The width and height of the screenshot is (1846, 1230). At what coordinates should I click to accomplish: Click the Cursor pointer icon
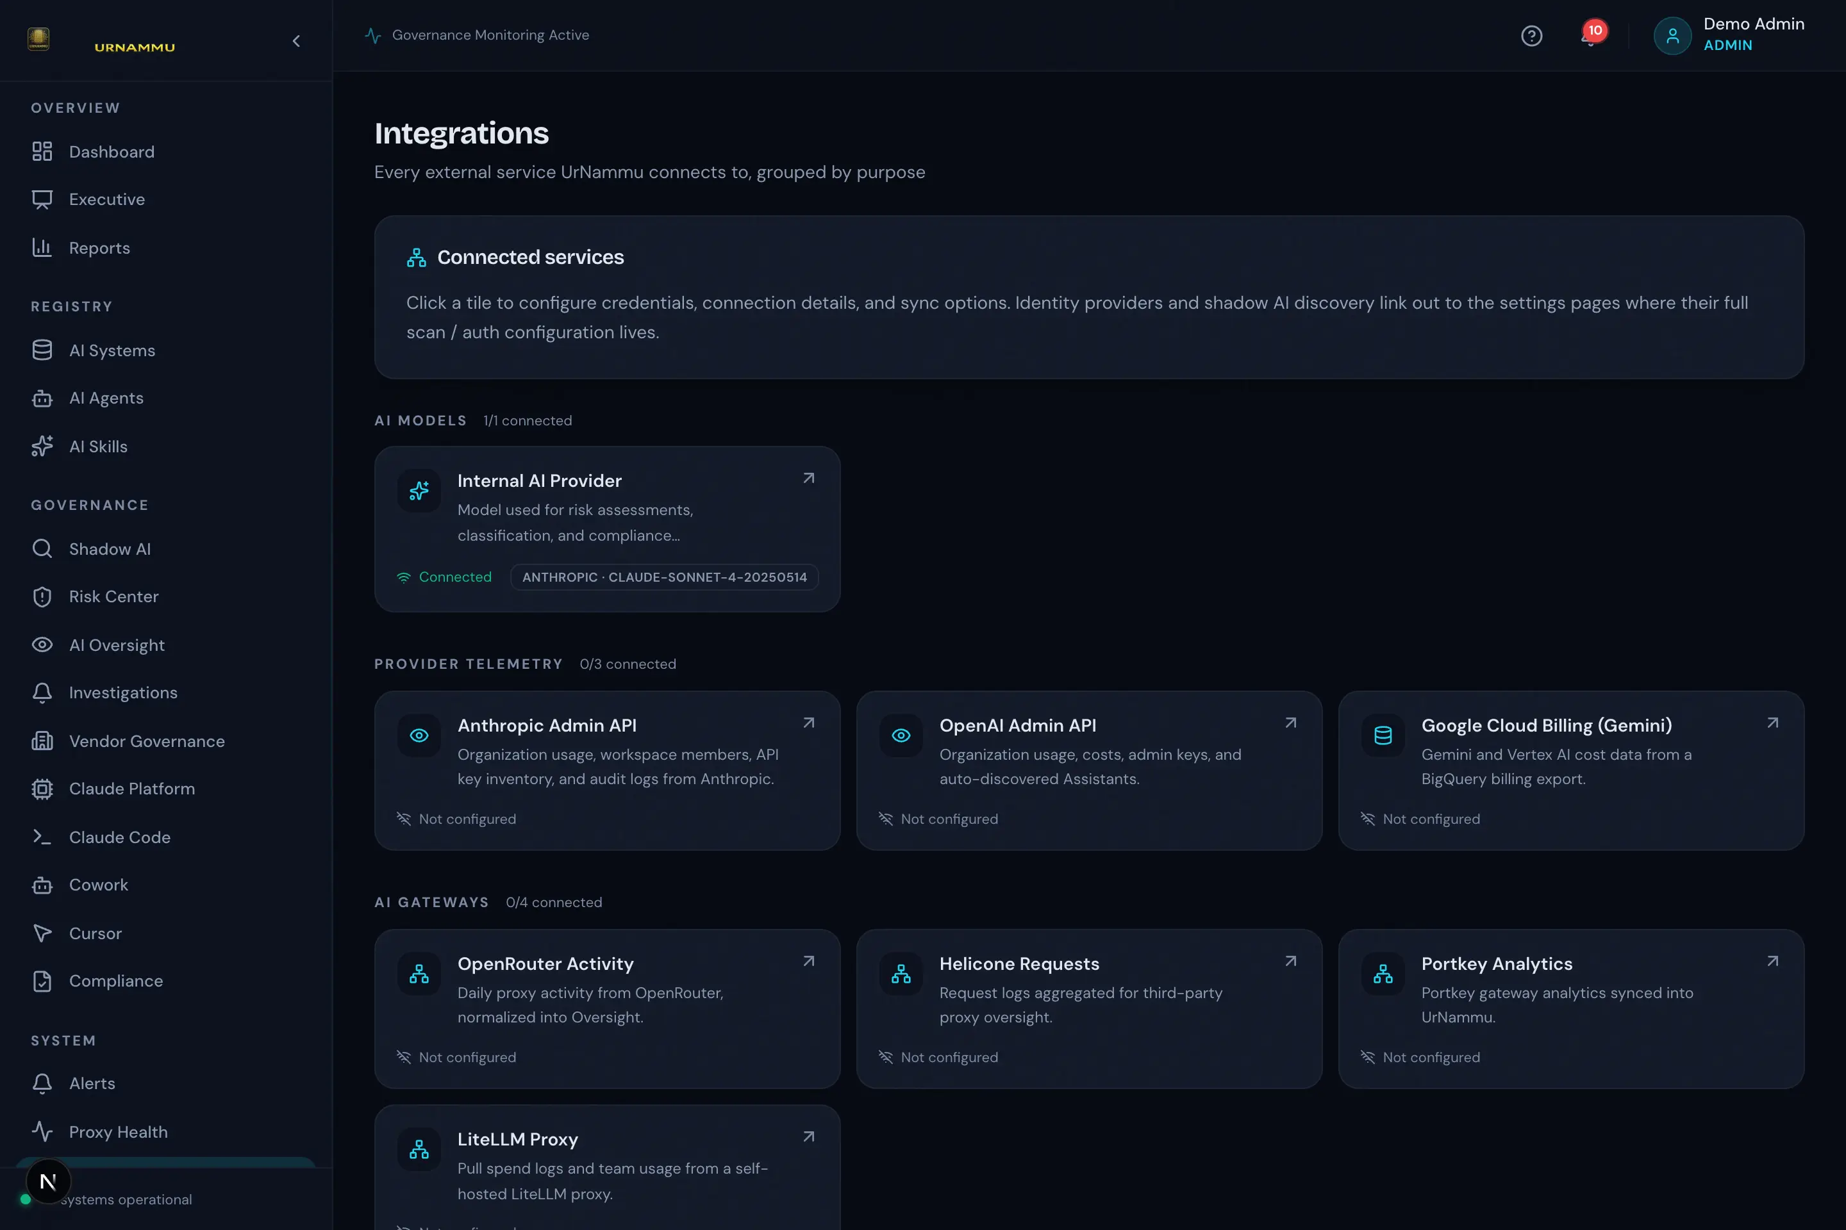point(42,933)
